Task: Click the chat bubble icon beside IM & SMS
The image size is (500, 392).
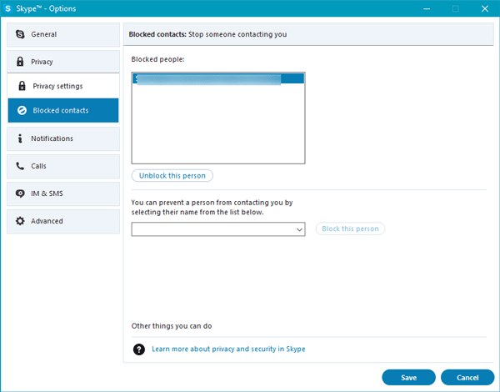Action: [20, 193]
